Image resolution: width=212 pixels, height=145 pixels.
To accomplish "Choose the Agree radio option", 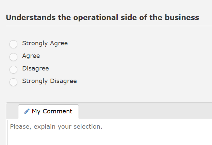I will pos(13,57).
